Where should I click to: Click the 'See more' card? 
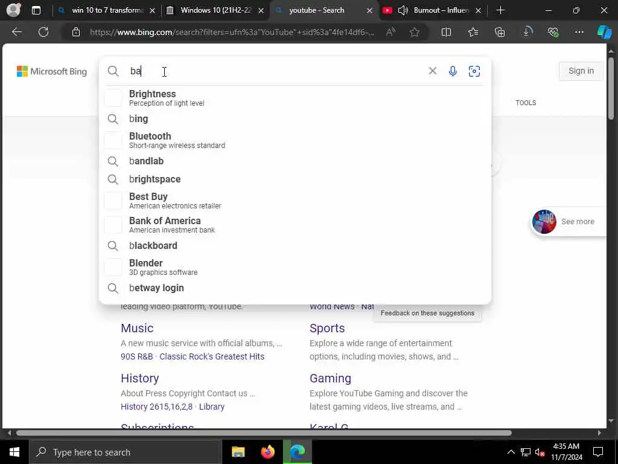[x=567, y=221]
